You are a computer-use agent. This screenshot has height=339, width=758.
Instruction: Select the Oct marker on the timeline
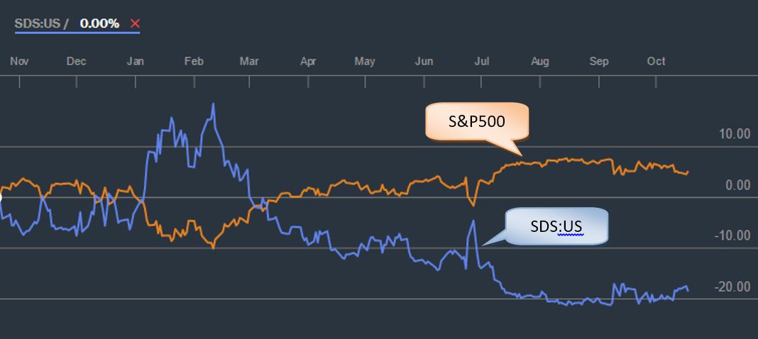click(657, 62)
